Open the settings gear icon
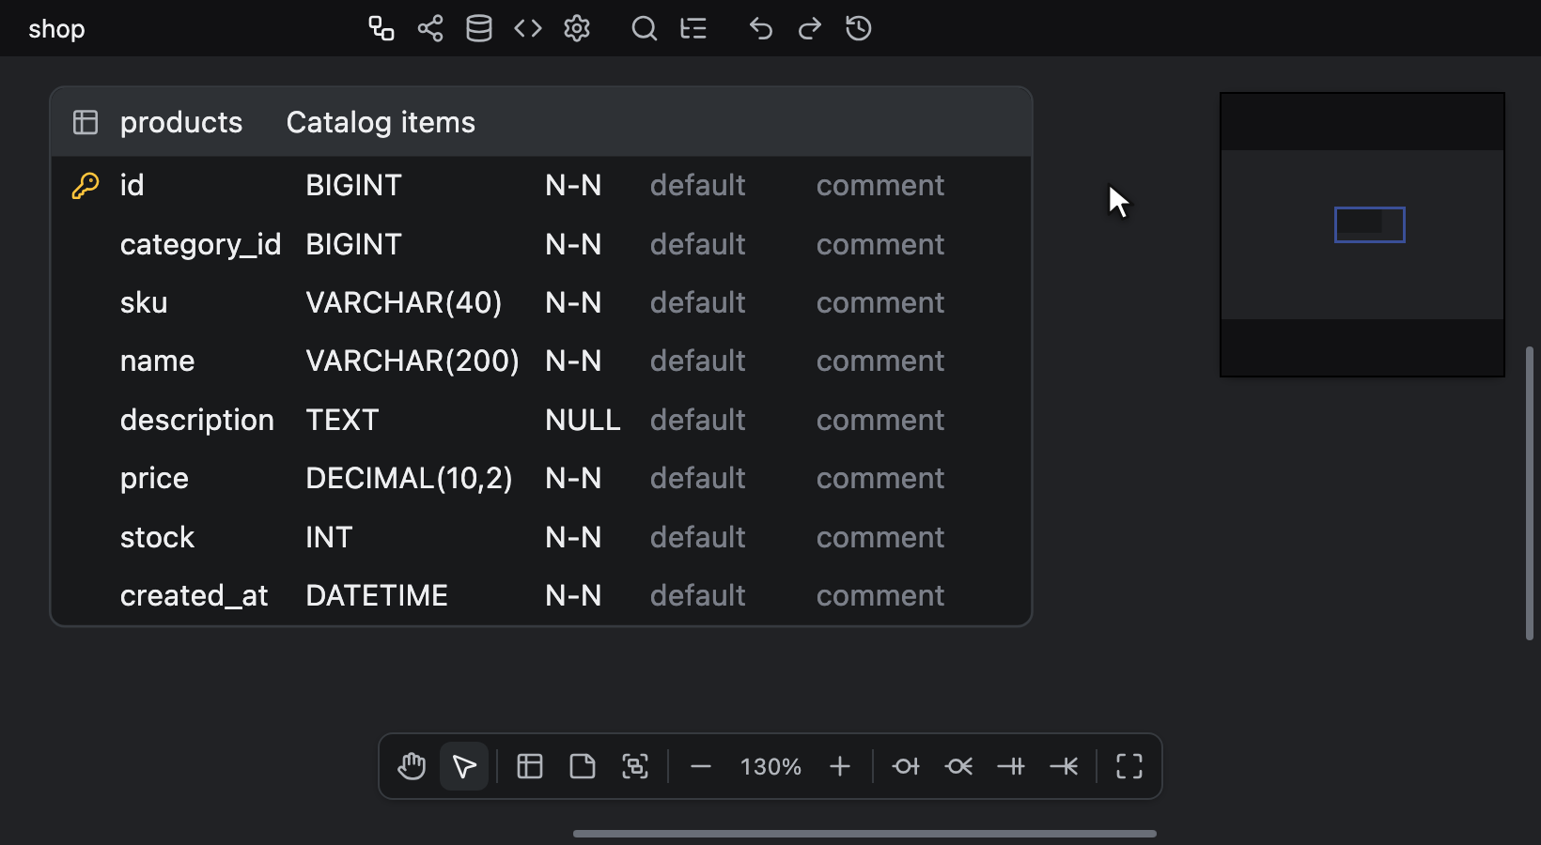 (x=577, y=28)
